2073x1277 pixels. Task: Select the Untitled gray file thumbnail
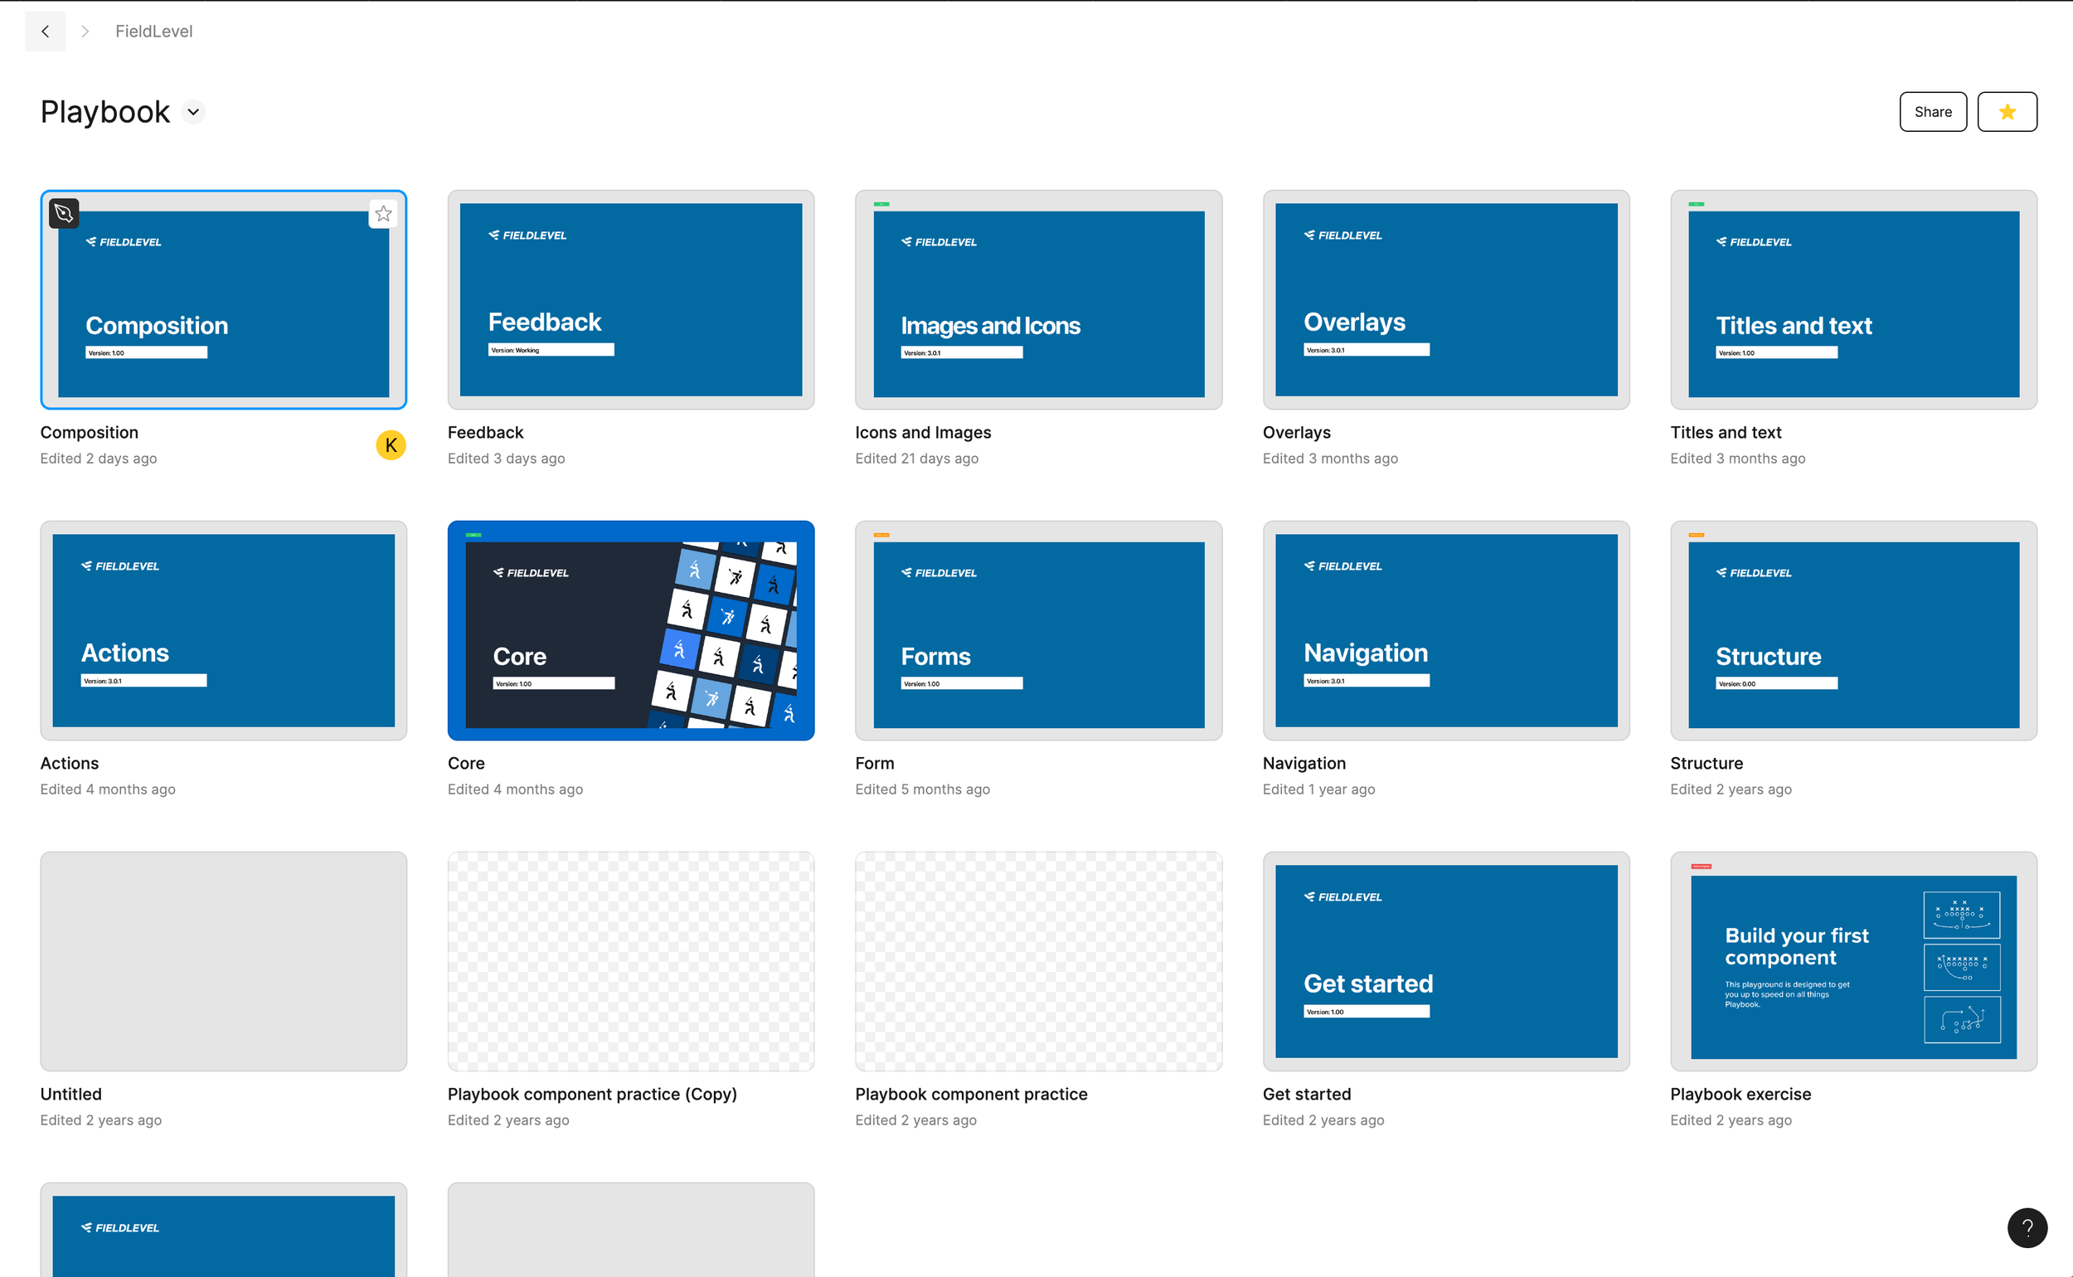pos(223,961)
